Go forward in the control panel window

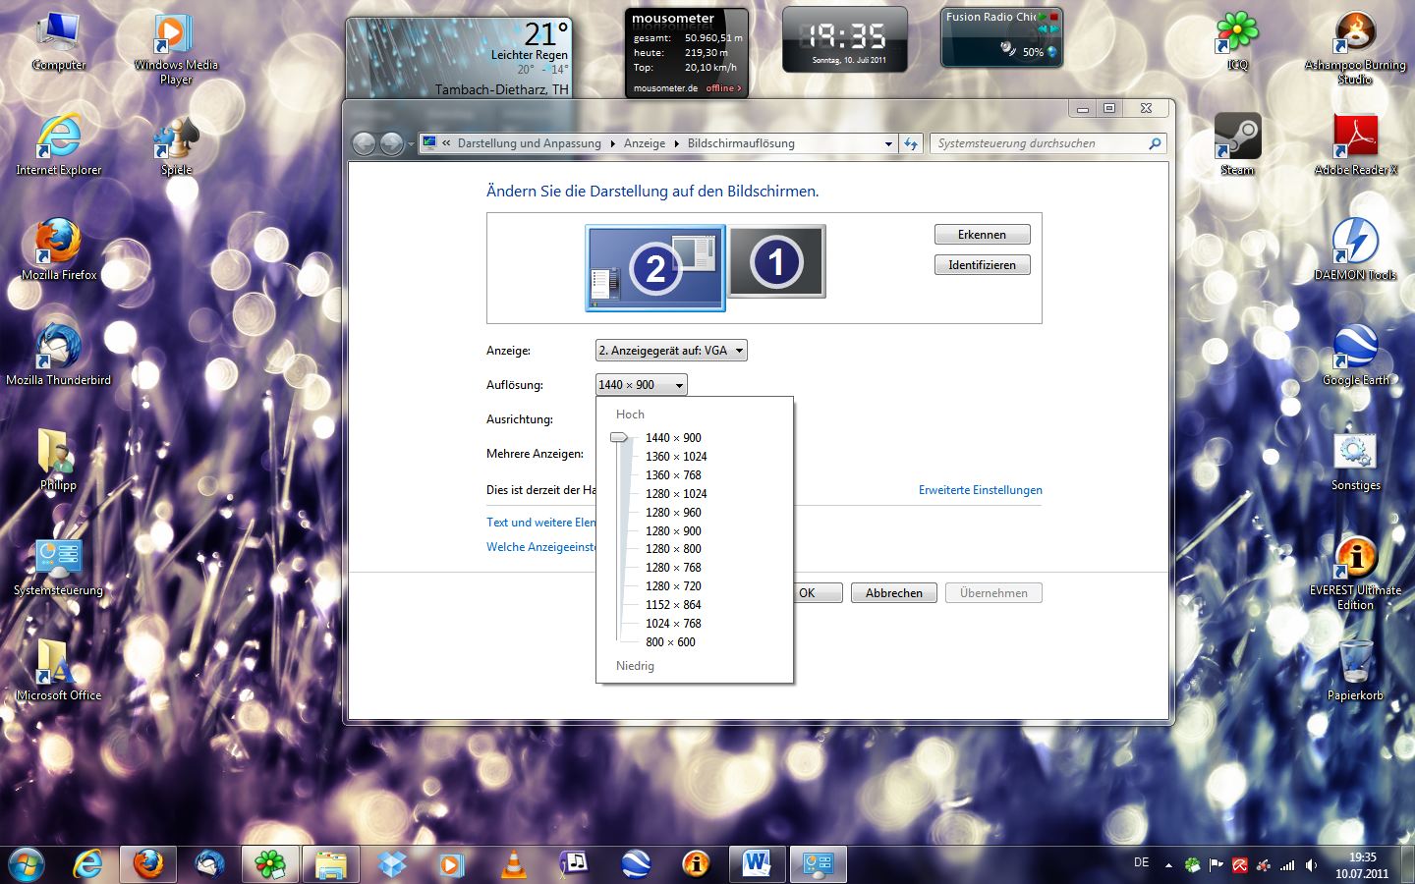(x=391, y=143)
